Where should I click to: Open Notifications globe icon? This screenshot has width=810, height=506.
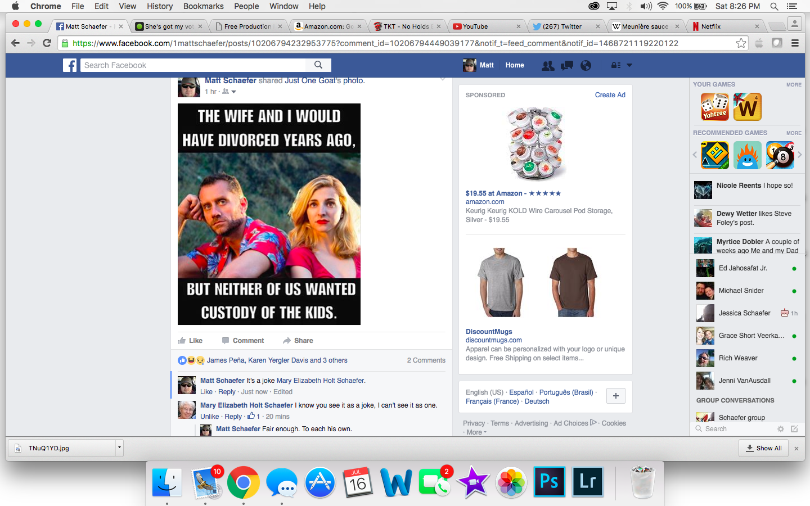click(586, 65)
